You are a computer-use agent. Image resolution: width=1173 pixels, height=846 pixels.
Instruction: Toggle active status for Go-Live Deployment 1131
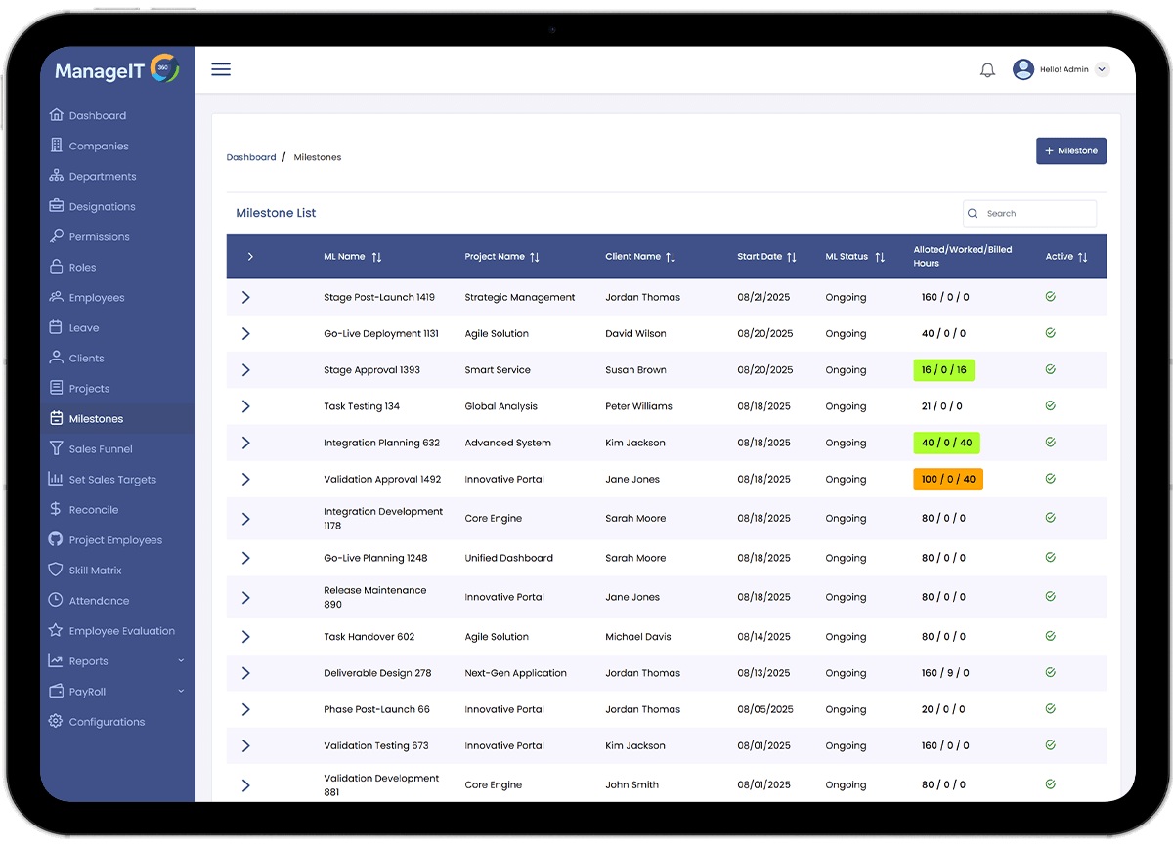point(1051,333)
